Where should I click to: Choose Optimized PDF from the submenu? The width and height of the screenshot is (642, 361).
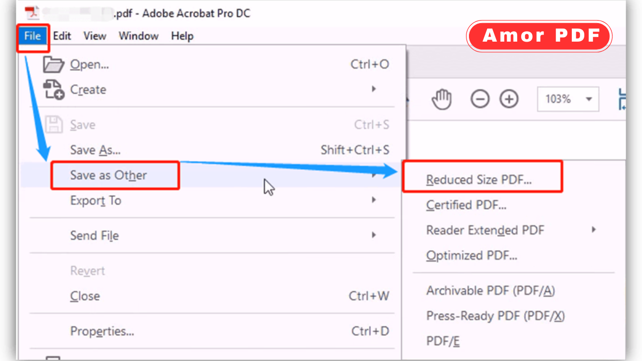tap(471, 255)
